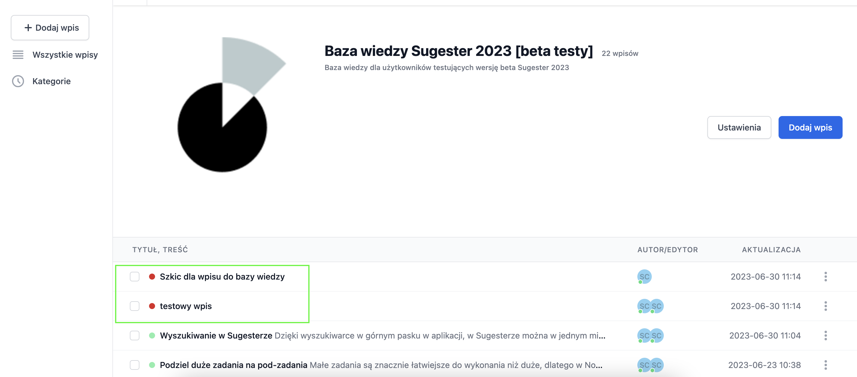Go to Kategorie in the sidebar
The height and width of the screenshot is (377, 857).
pos(52,81)
